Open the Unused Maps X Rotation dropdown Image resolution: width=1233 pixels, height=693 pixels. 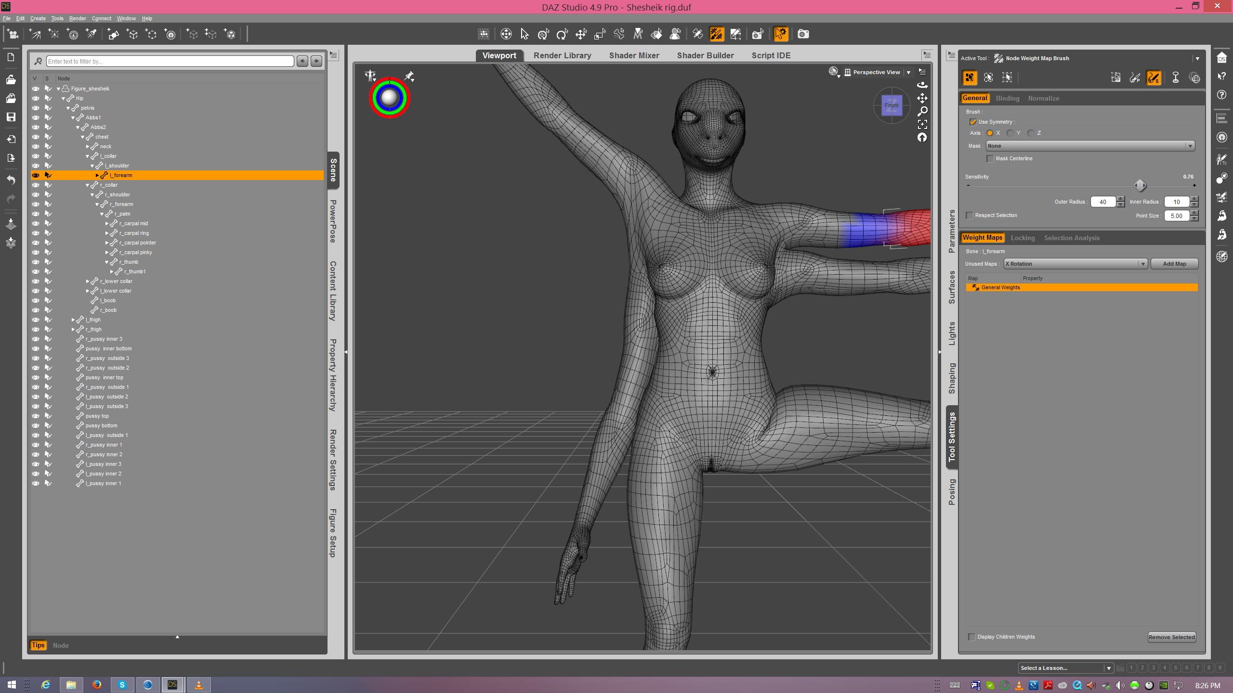click(x=1075, y=264)
